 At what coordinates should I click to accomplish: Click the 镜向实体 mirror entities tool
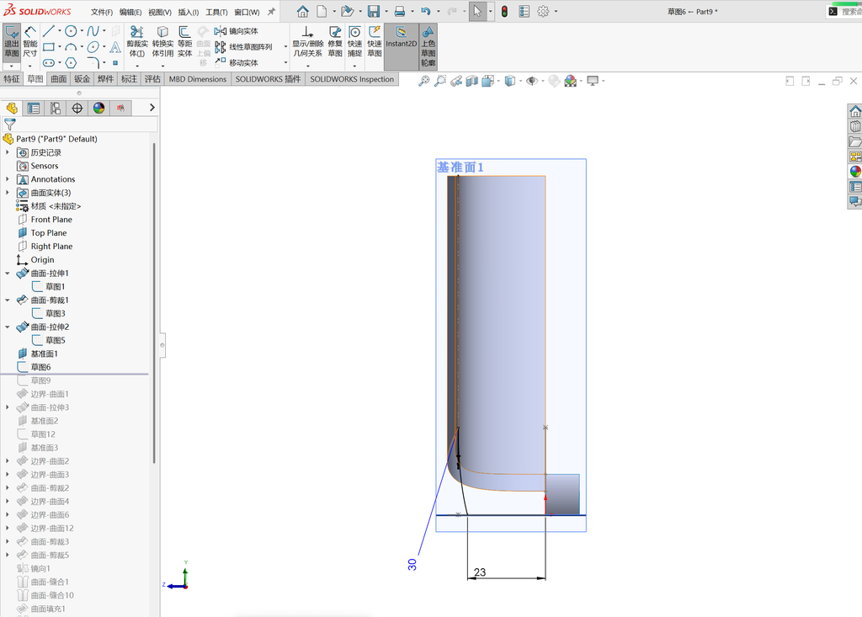coord(237,31)
